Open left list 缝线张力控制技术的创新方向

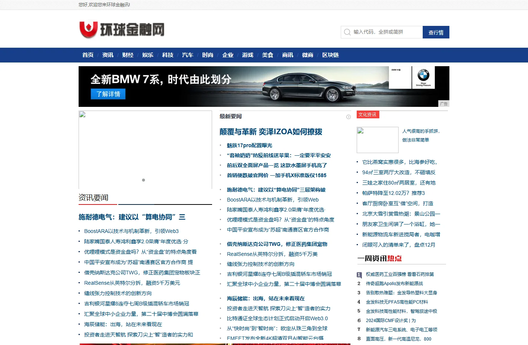118,293
